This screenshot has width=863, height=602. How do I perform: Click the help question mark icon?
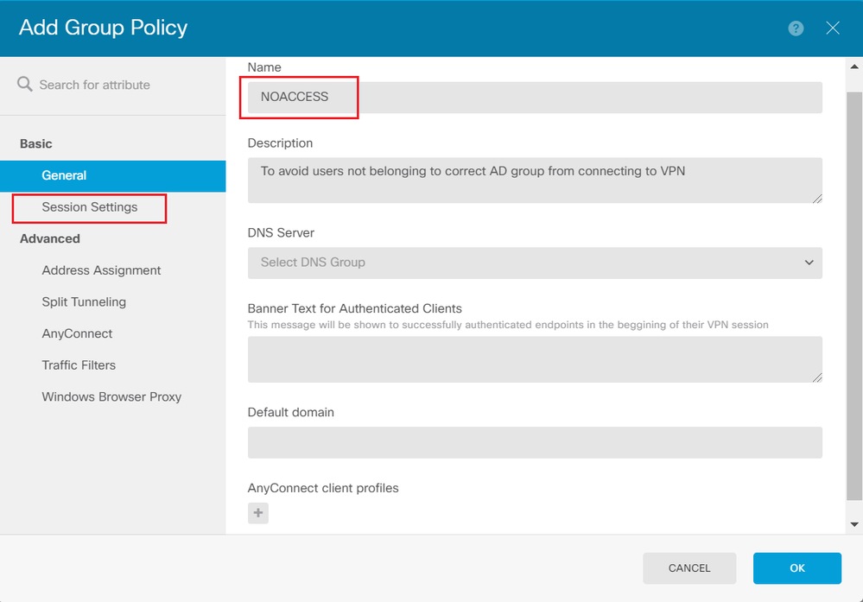pos(796,29)
